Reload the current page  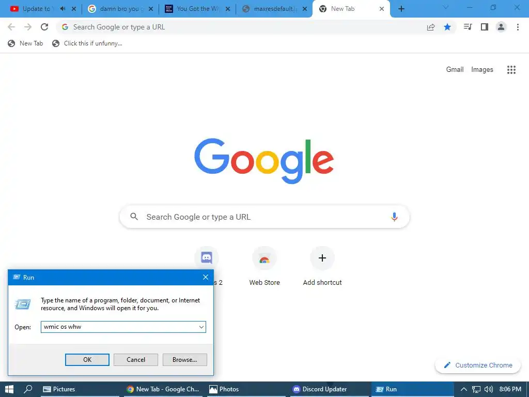click(x=44, y=27)
